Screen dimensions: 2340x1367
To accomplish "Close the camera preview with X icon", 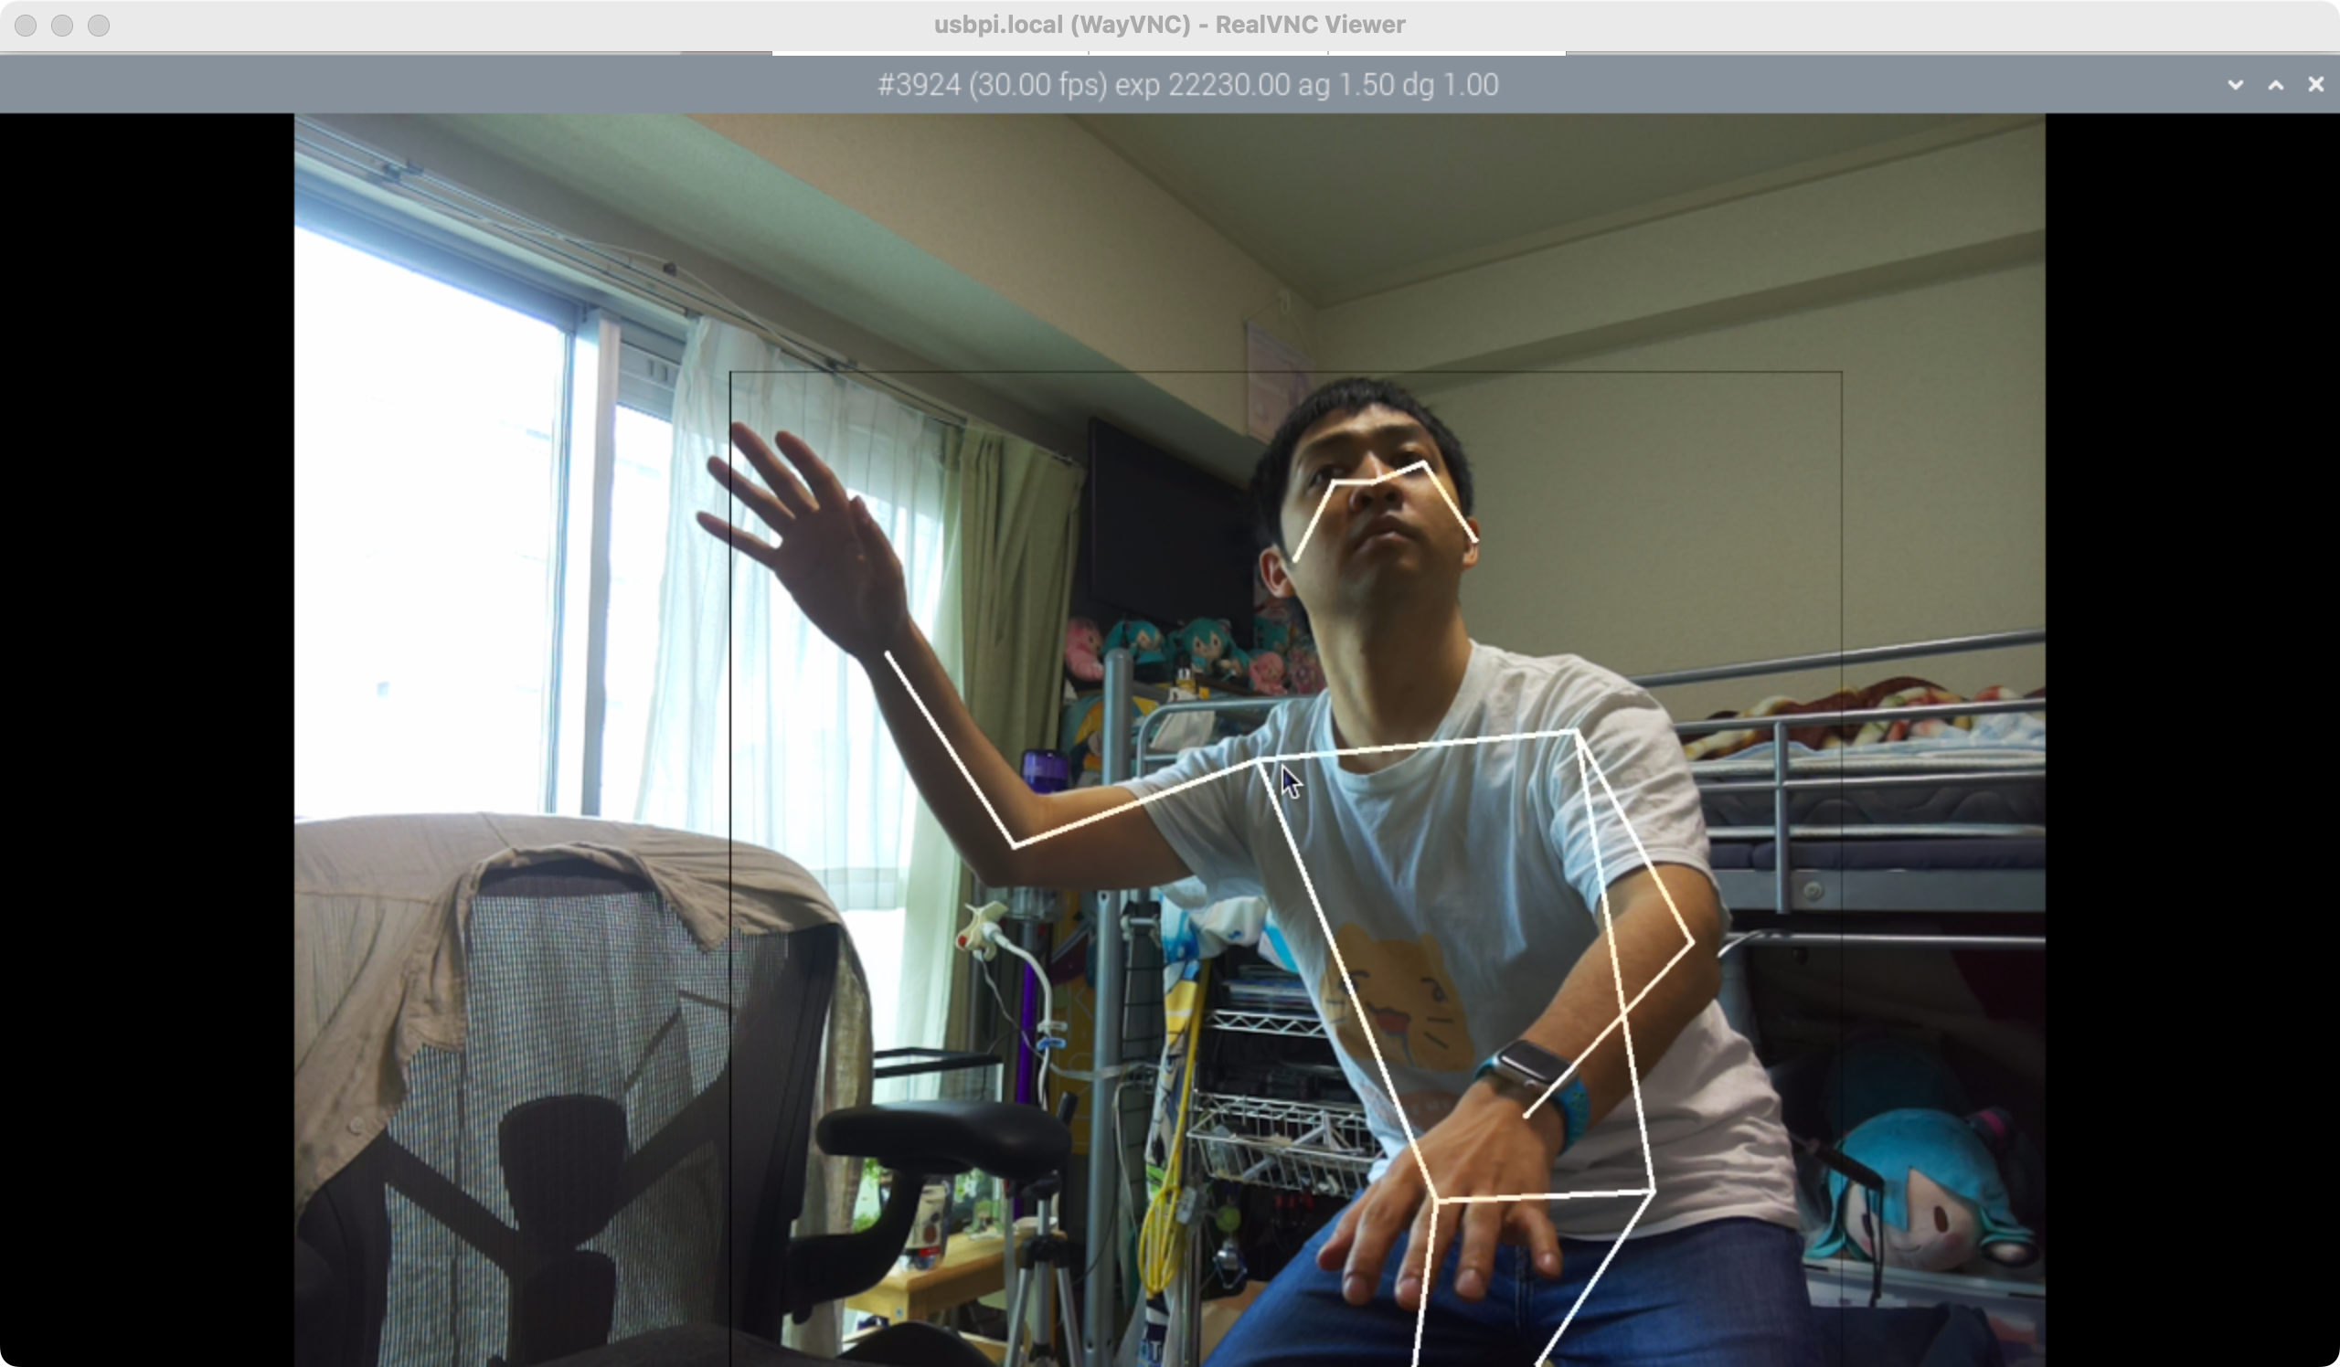I will tap(2315, 85).
